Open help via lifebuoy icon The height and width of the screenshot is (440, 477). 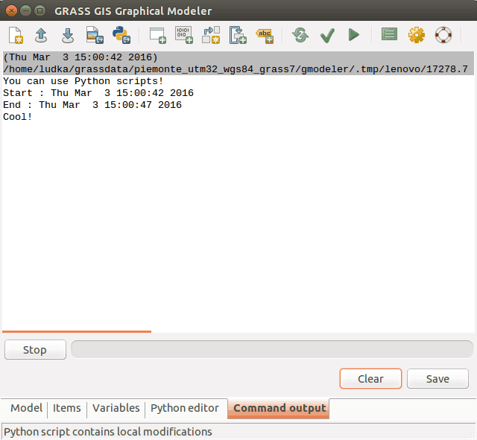(443, 35)
